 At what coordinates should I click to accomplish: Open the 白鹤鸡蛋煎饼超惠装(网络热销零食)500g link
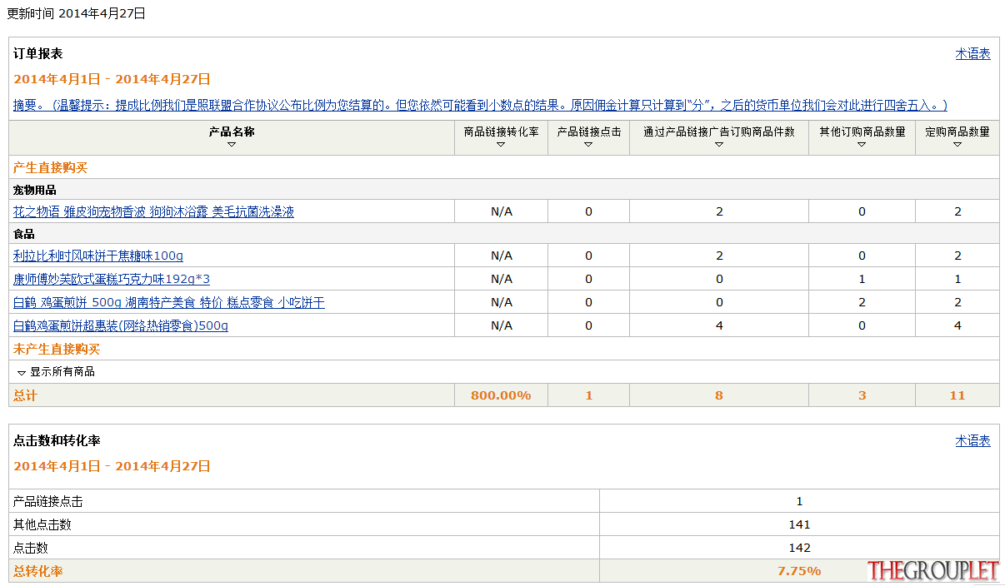point(121,325)
